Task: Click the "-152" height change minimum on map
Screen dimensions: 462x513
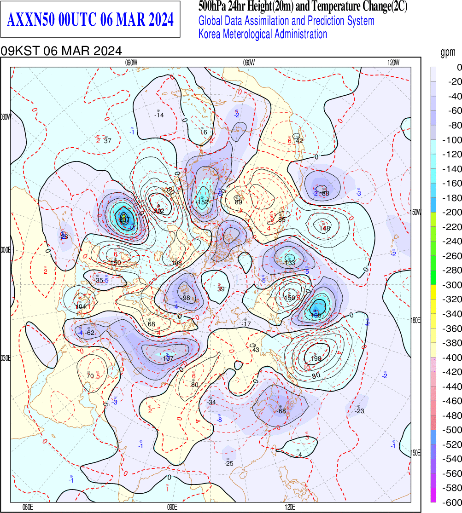Action: pos(203,202)
